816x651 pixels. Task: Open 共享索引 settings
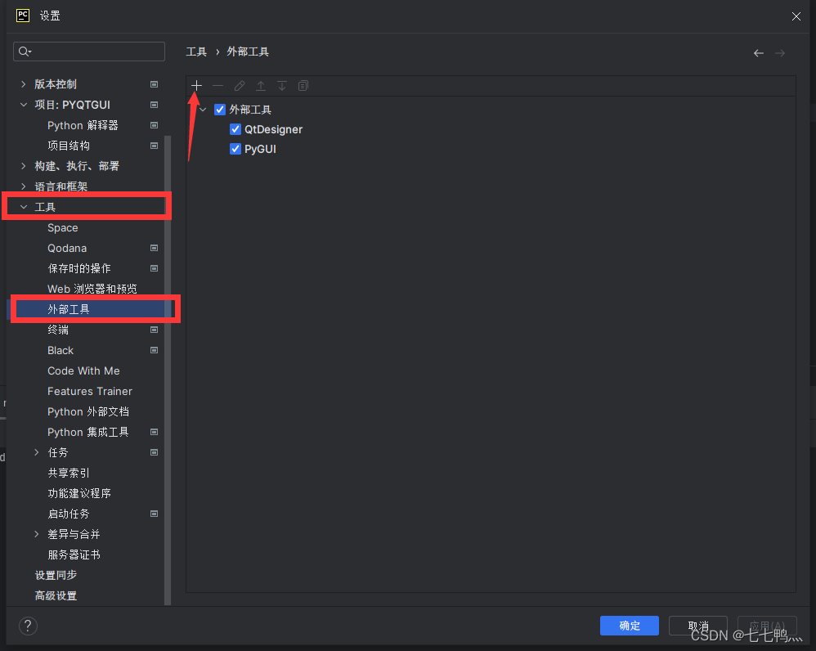pos(69,473)
